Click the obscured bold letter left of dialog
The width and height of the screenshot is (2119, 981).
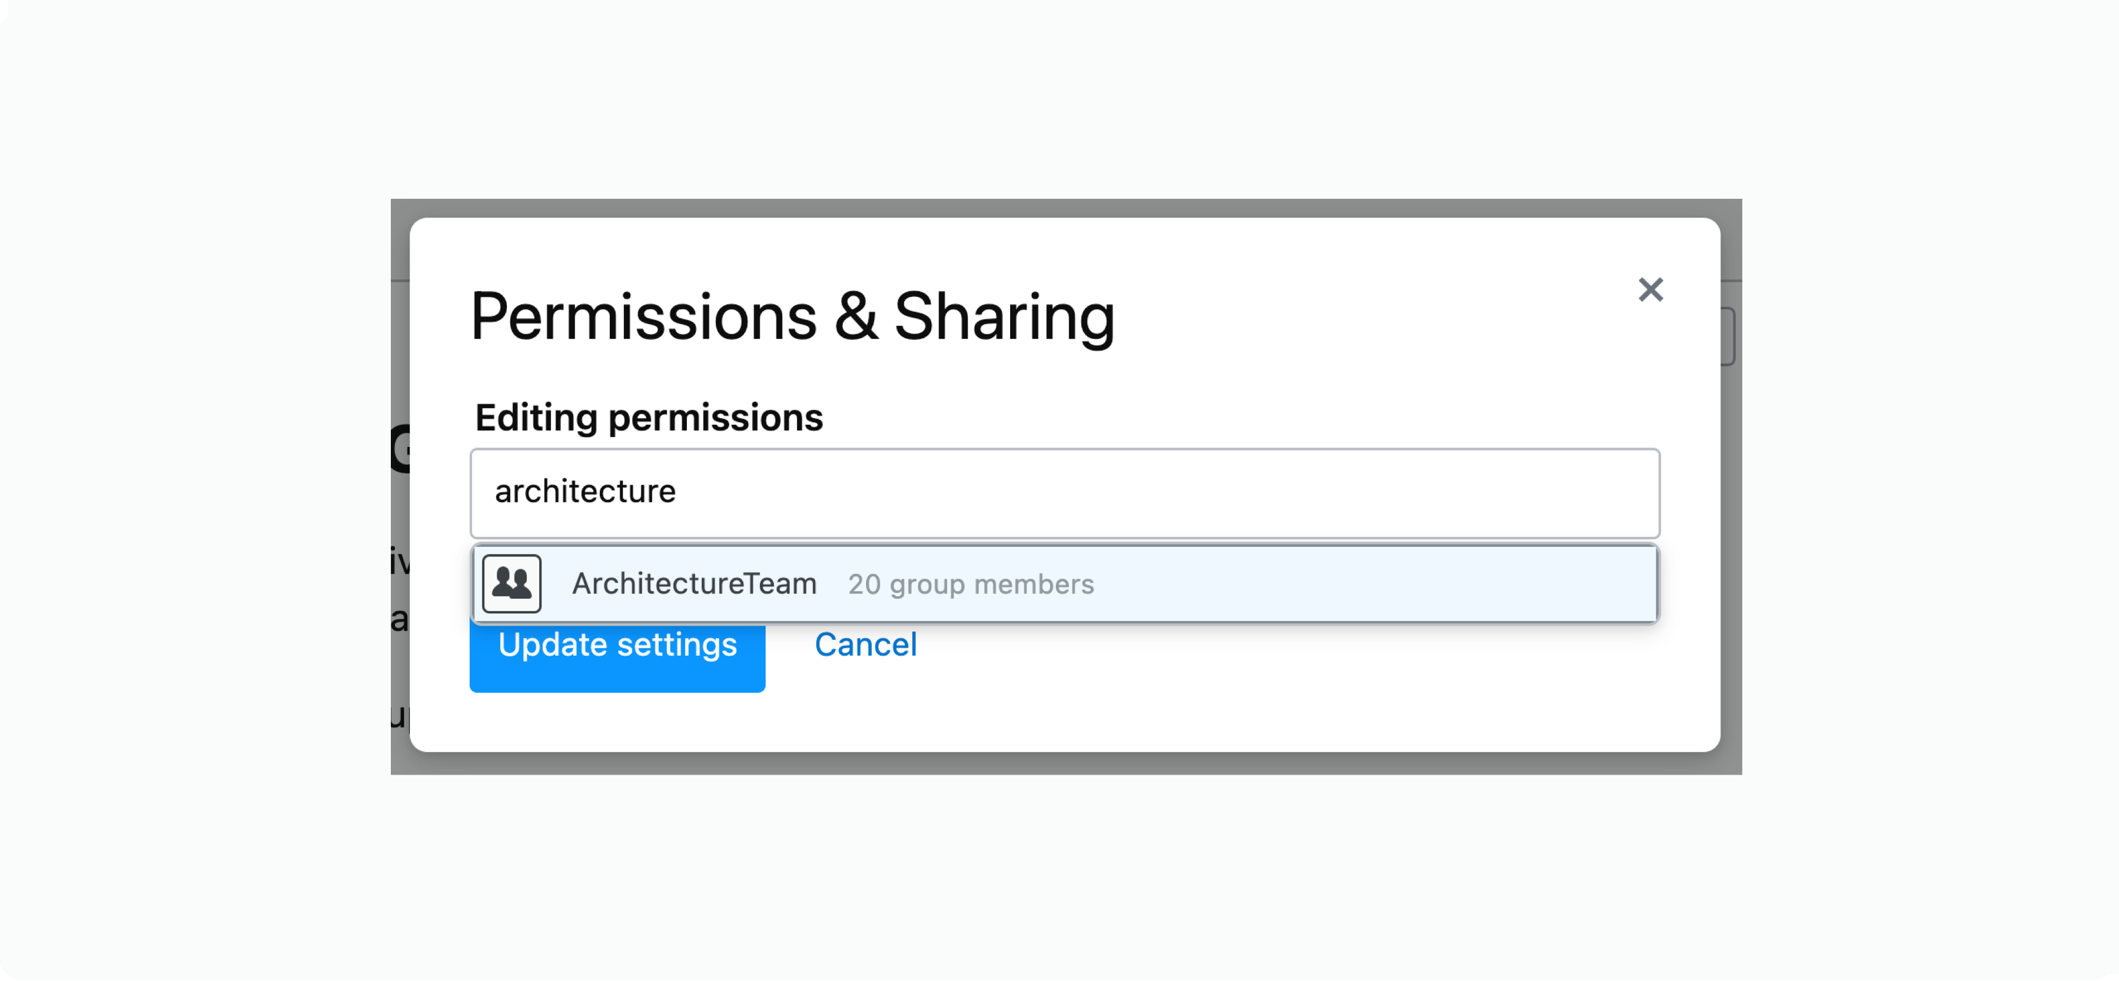click(x=400, y=449)
